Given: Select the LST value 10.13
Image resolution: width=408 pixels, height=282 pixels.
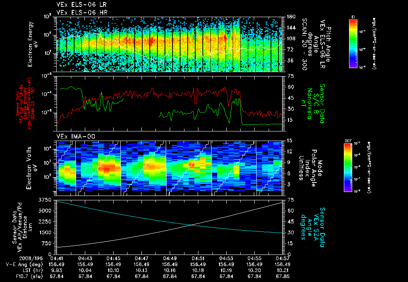Looking at the screenshot, I should 141,270.
